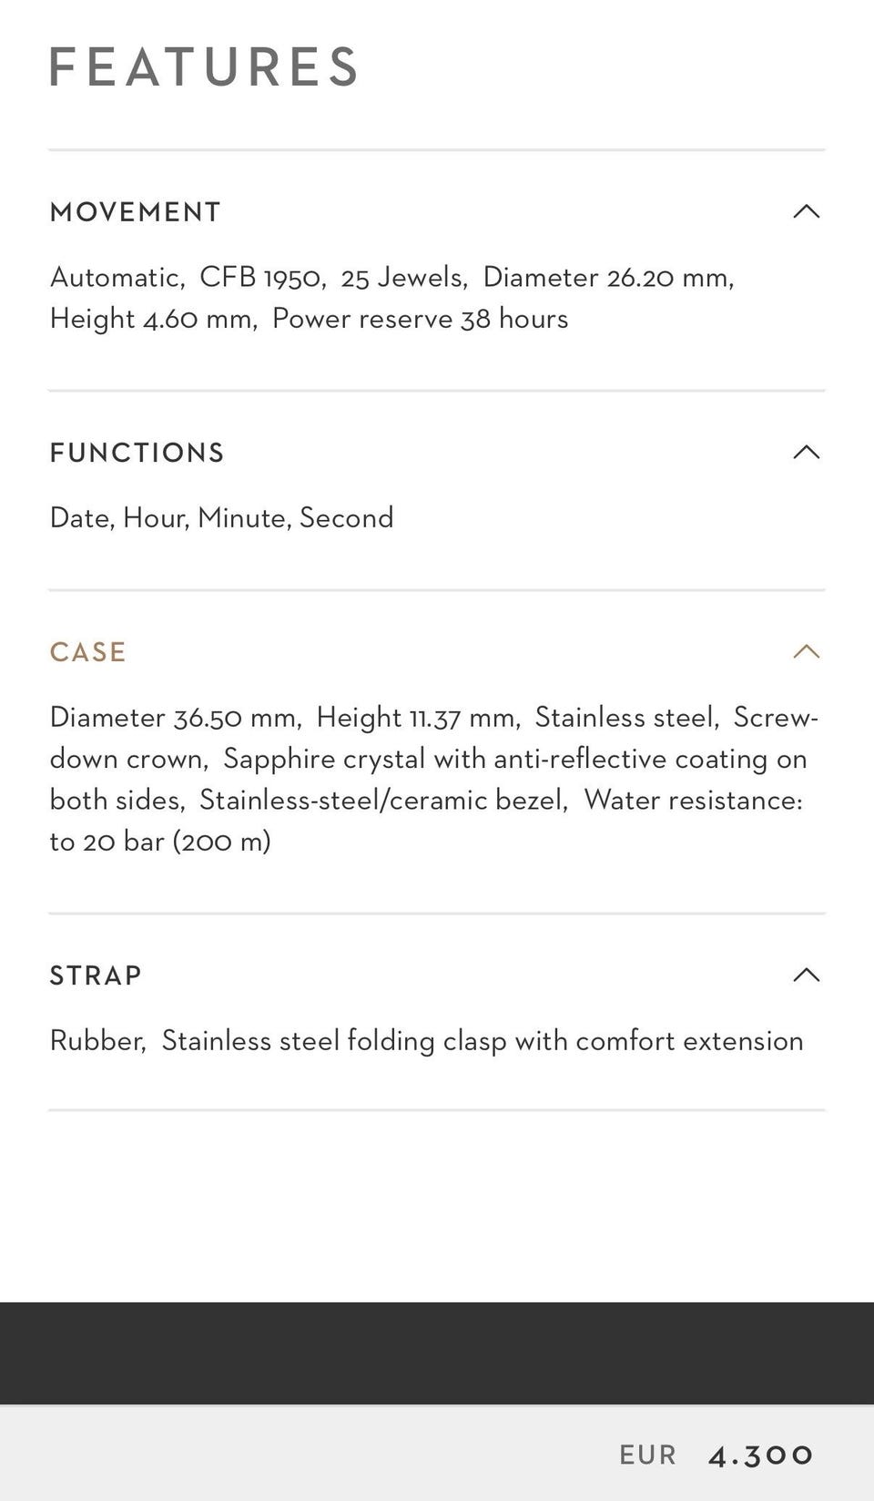The width and height of the screenshot is (874, 1501).
Task: Collapse the Functions section chevron
Action: 807,452
